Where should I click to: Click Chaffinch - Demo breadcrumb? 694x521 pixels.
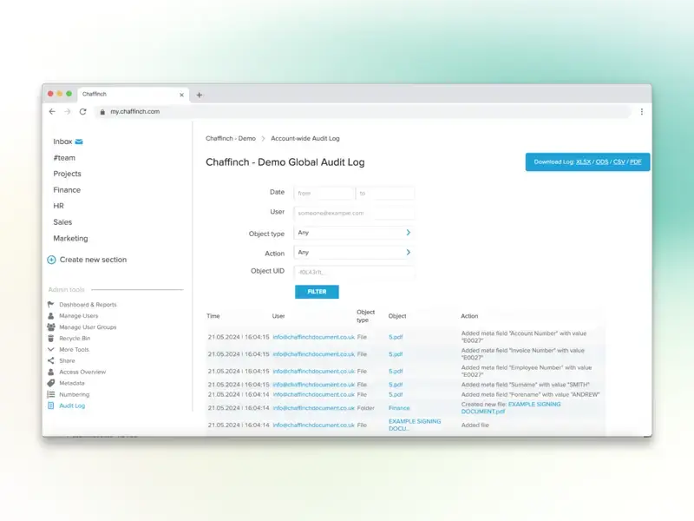click(x=231, y=139)
